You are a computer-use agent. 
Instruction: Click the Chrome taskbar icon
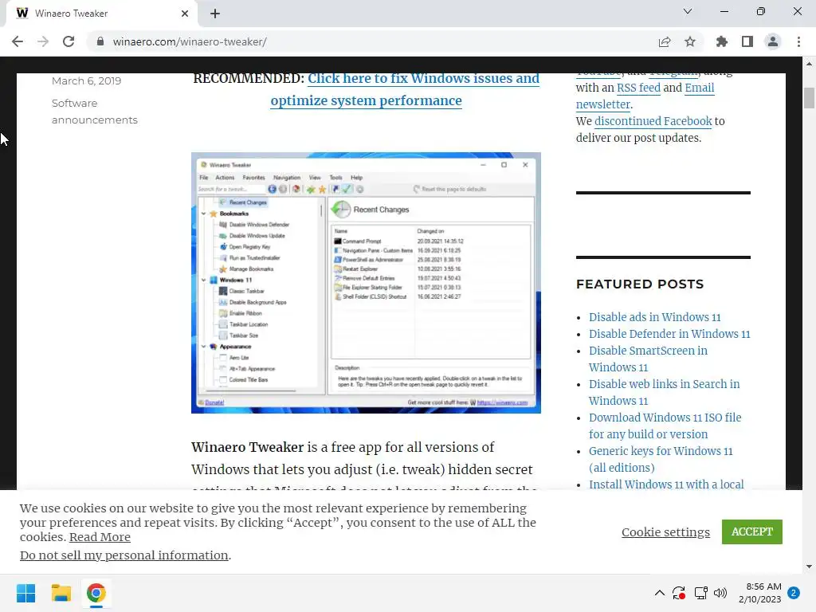pos(96,593)
